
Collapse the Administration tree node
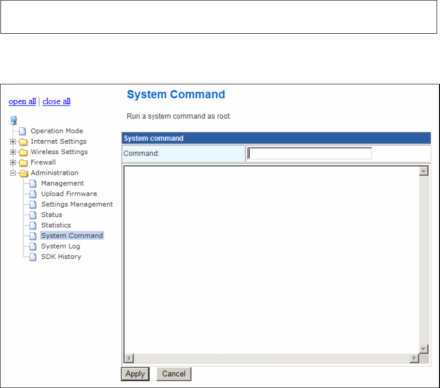pyautogui.click(x=13, y=173)
